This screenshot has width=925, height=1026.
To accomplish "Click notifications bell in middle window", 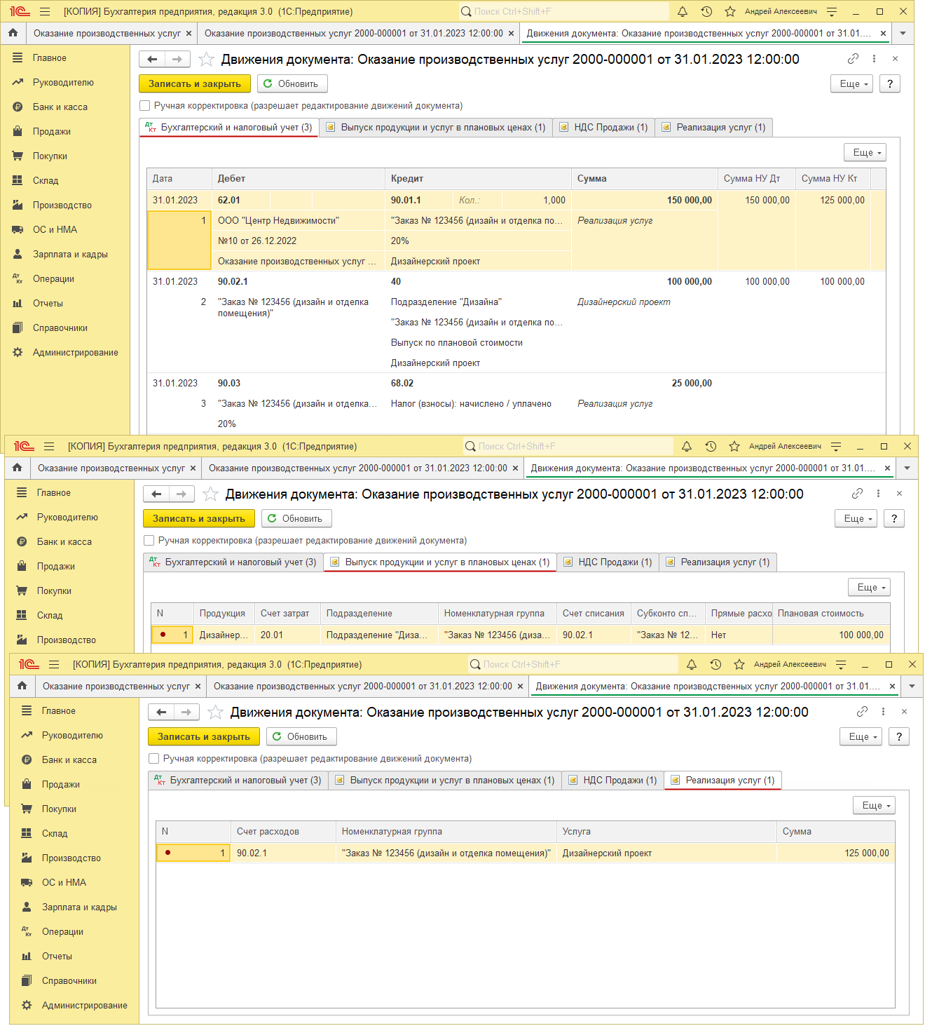I will 687,446.
